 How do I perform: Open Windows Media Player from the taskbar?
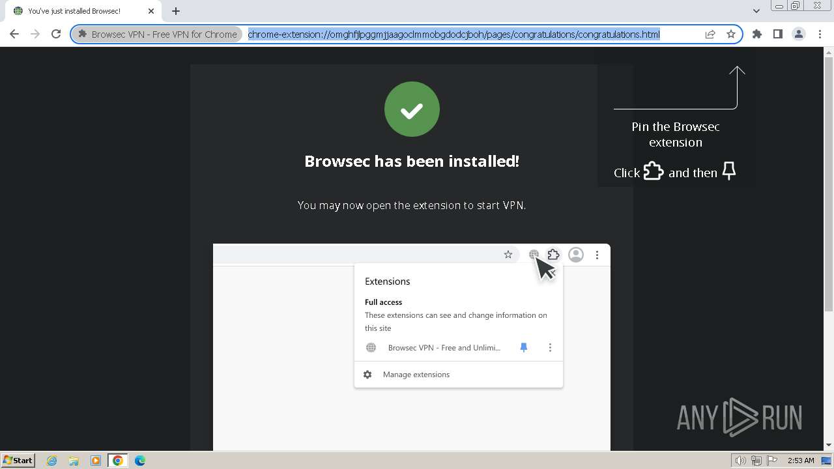pyautogui.click(x=96, y=461)
